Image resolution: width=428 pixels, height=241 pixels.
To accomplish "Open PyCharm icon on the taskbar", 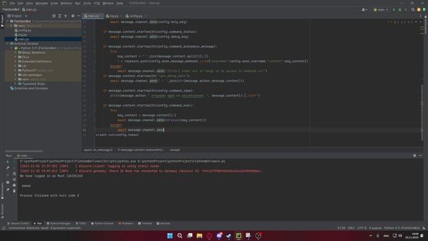I will [239, 236].
